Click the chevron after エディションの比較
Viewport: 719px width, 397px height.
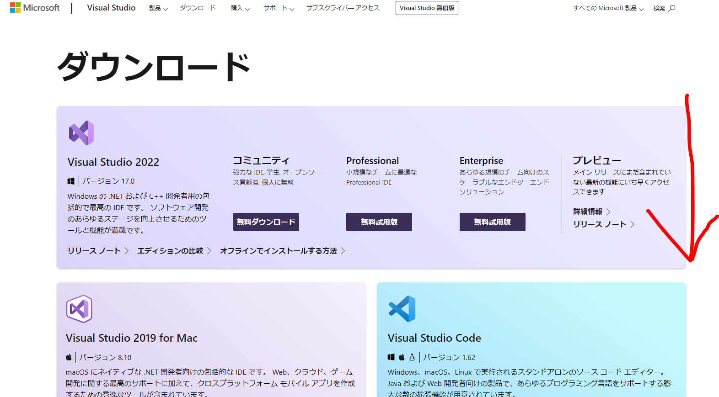tap(209, 251)
